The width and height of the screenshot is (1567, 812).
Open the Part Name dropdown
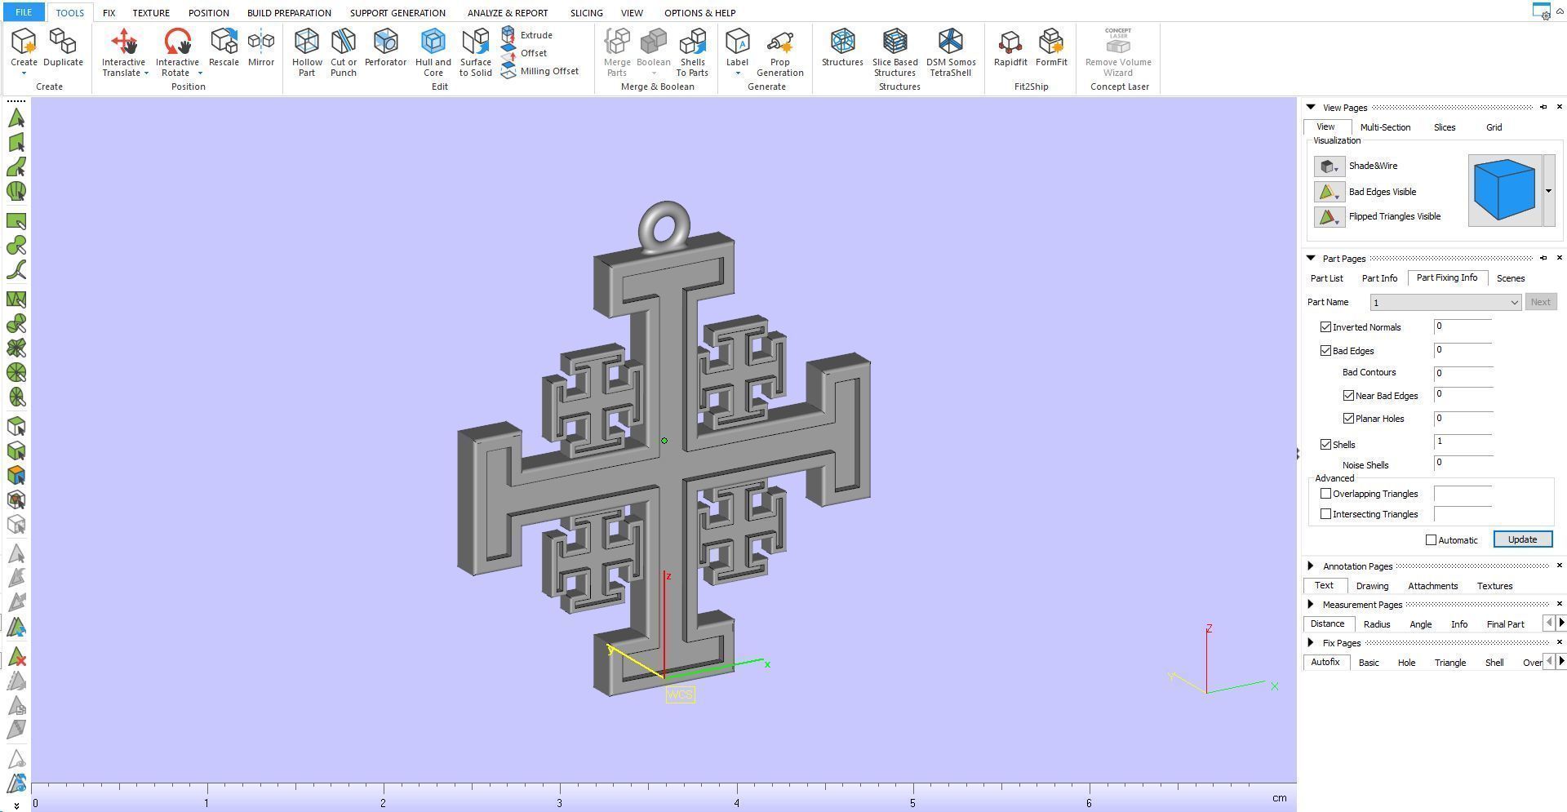pos(1445,303)
